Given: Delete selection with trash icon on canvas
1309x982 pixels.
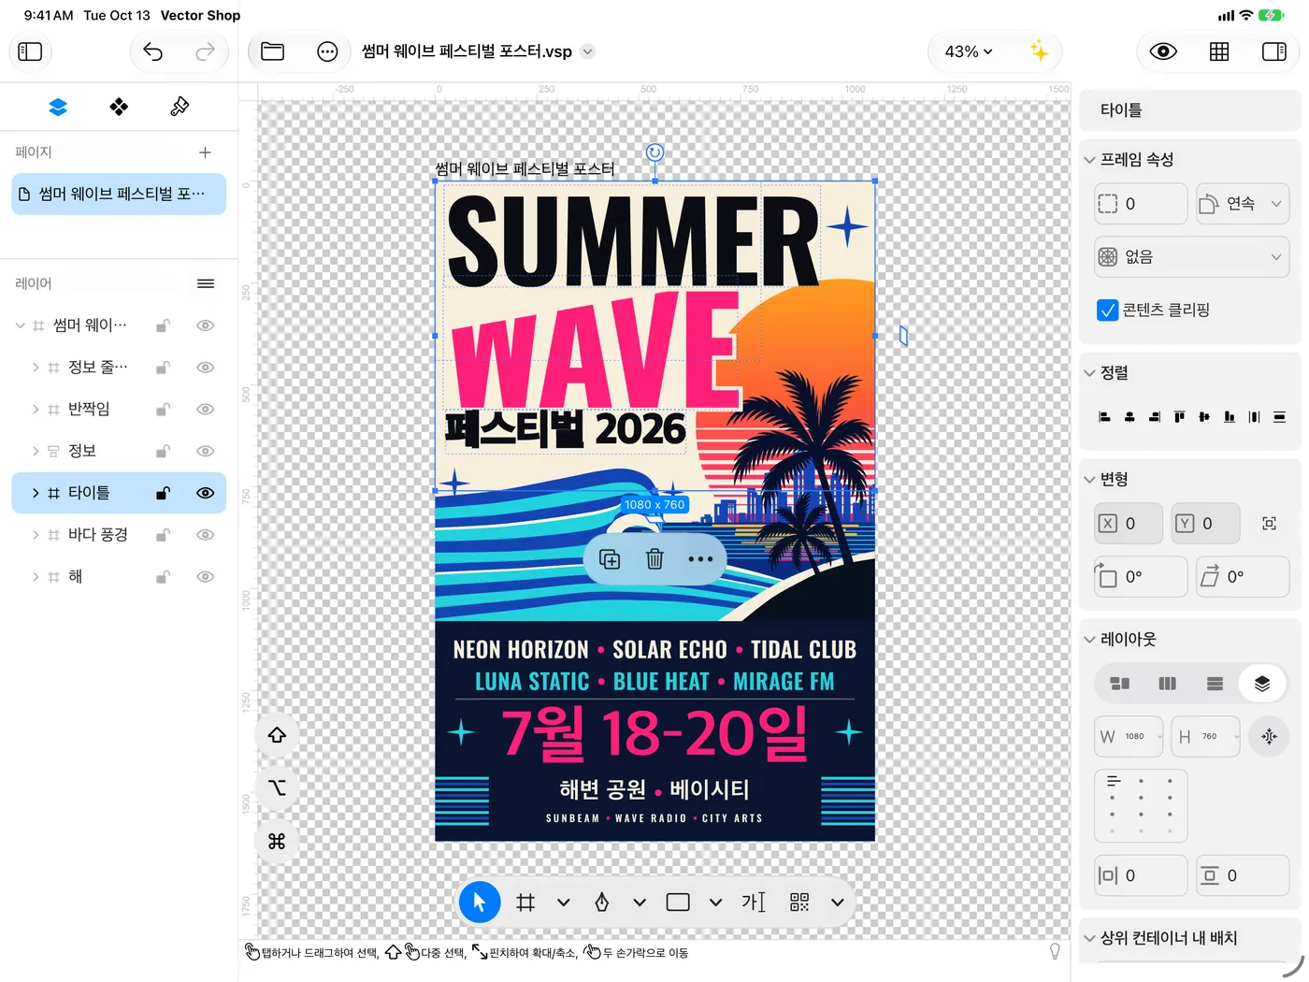Looking at the screenshot, I should [x=654, y=559].
